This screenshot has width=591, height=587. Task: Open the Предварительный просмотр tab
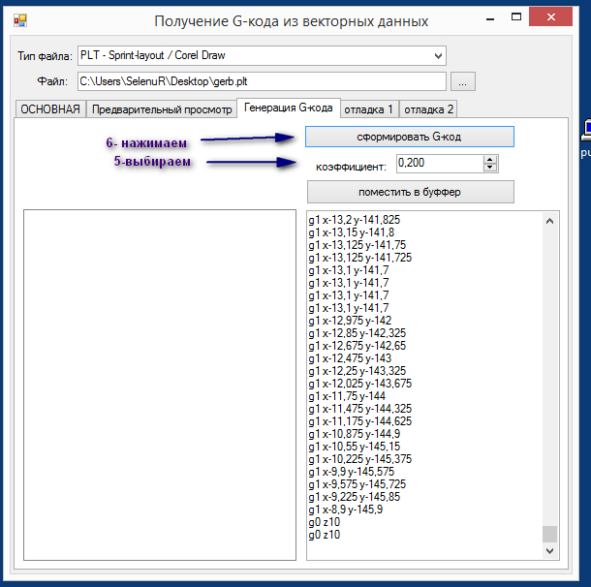(162, 109)
